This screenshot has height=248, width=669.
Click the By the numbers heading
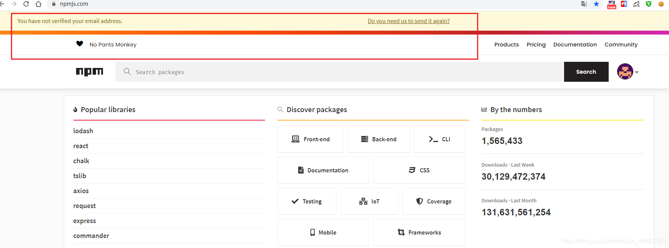(516, 109)
